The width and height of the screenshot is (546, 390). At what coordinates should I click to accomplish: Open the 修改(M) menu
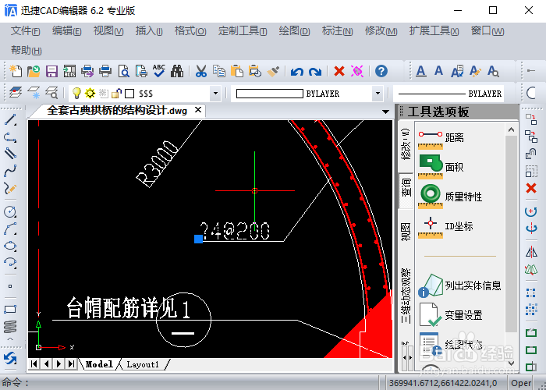381,31
